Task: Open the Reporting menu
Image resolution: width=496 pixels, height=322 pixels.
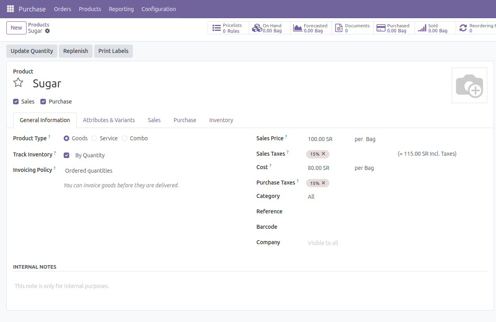Action: click(x=121, y=9)
